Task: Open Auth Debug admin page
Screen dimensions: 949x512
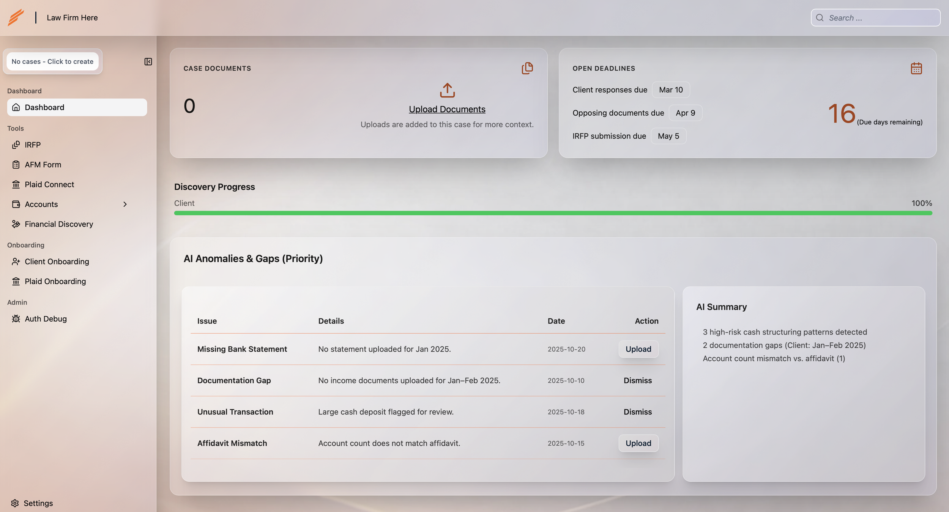Action: tap(46, 319)
